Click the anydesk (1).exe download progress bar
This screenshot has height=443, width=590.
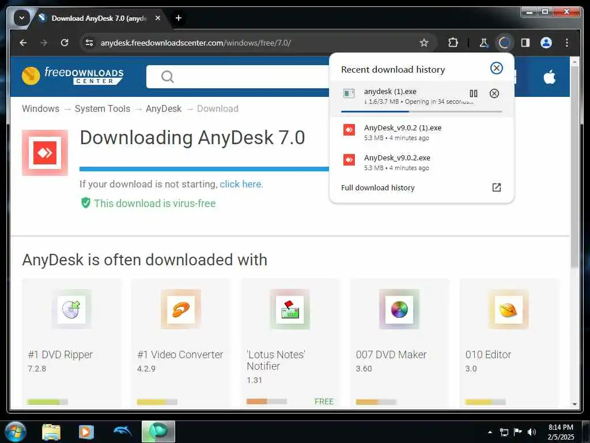pyautogui.click(x=421, y=111)
